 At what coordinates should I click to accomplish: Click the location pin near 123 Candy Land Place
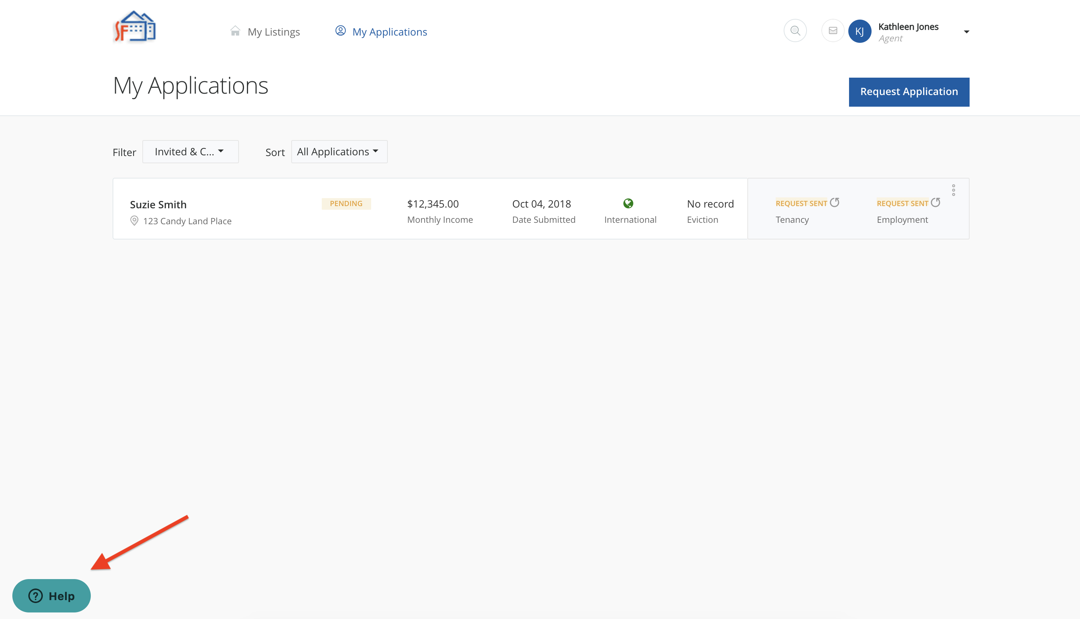pos(134,221)
